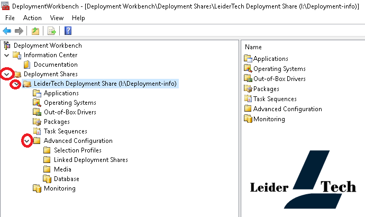Click the Out-of-Box Drivers icon in tree
Viewport: 365px width, 217px height.
(37, 112)
